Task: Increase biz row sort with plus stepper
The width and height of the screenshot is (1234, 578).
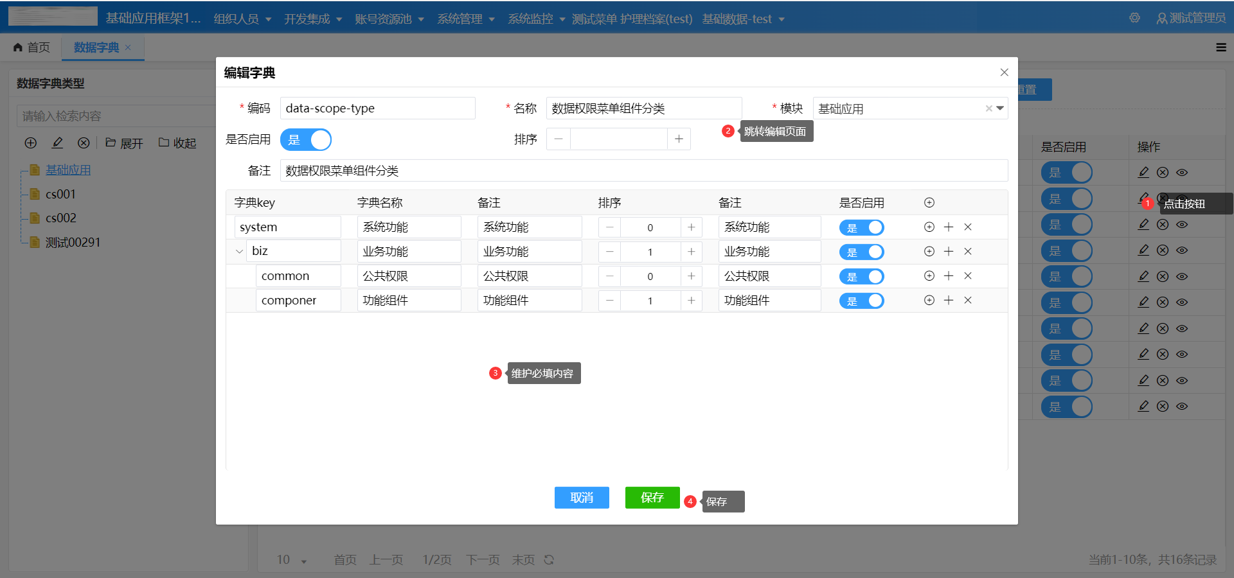Action: click(x=691, y=252)
